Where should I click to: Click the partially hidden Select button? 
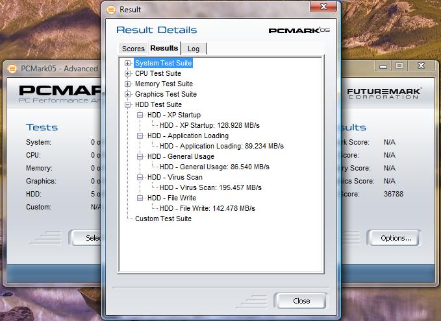tap(86, 238)
